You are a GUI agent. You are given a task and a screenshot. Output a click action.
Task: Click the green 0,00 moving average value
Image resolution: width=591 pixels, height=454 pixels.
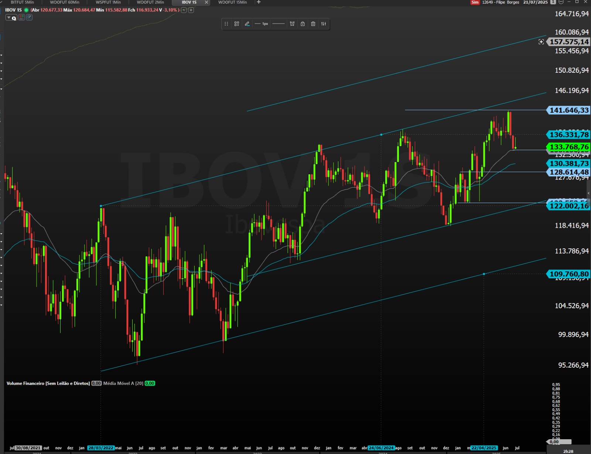(x=150, y=384)
